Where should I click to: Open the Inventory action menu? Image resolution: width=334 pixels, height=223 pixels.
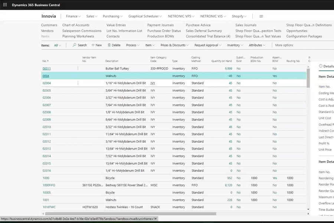pyautogui.click(x=235, y=45)
